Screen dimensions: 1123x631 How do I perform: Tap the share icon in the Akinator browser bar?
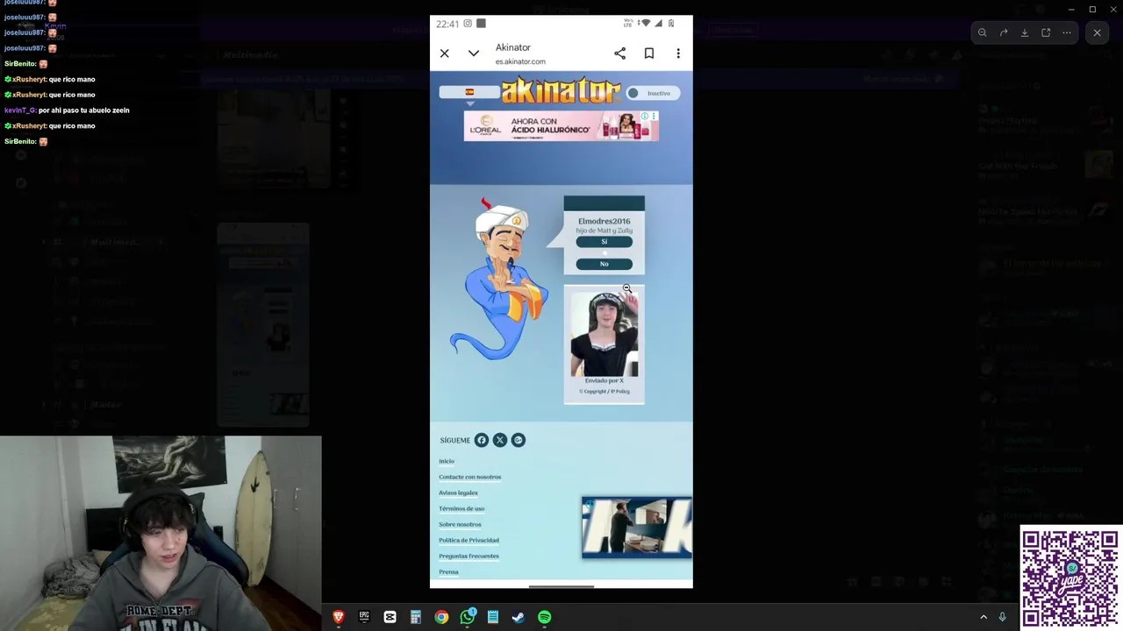pyautogui.click(x=620, y=53)
